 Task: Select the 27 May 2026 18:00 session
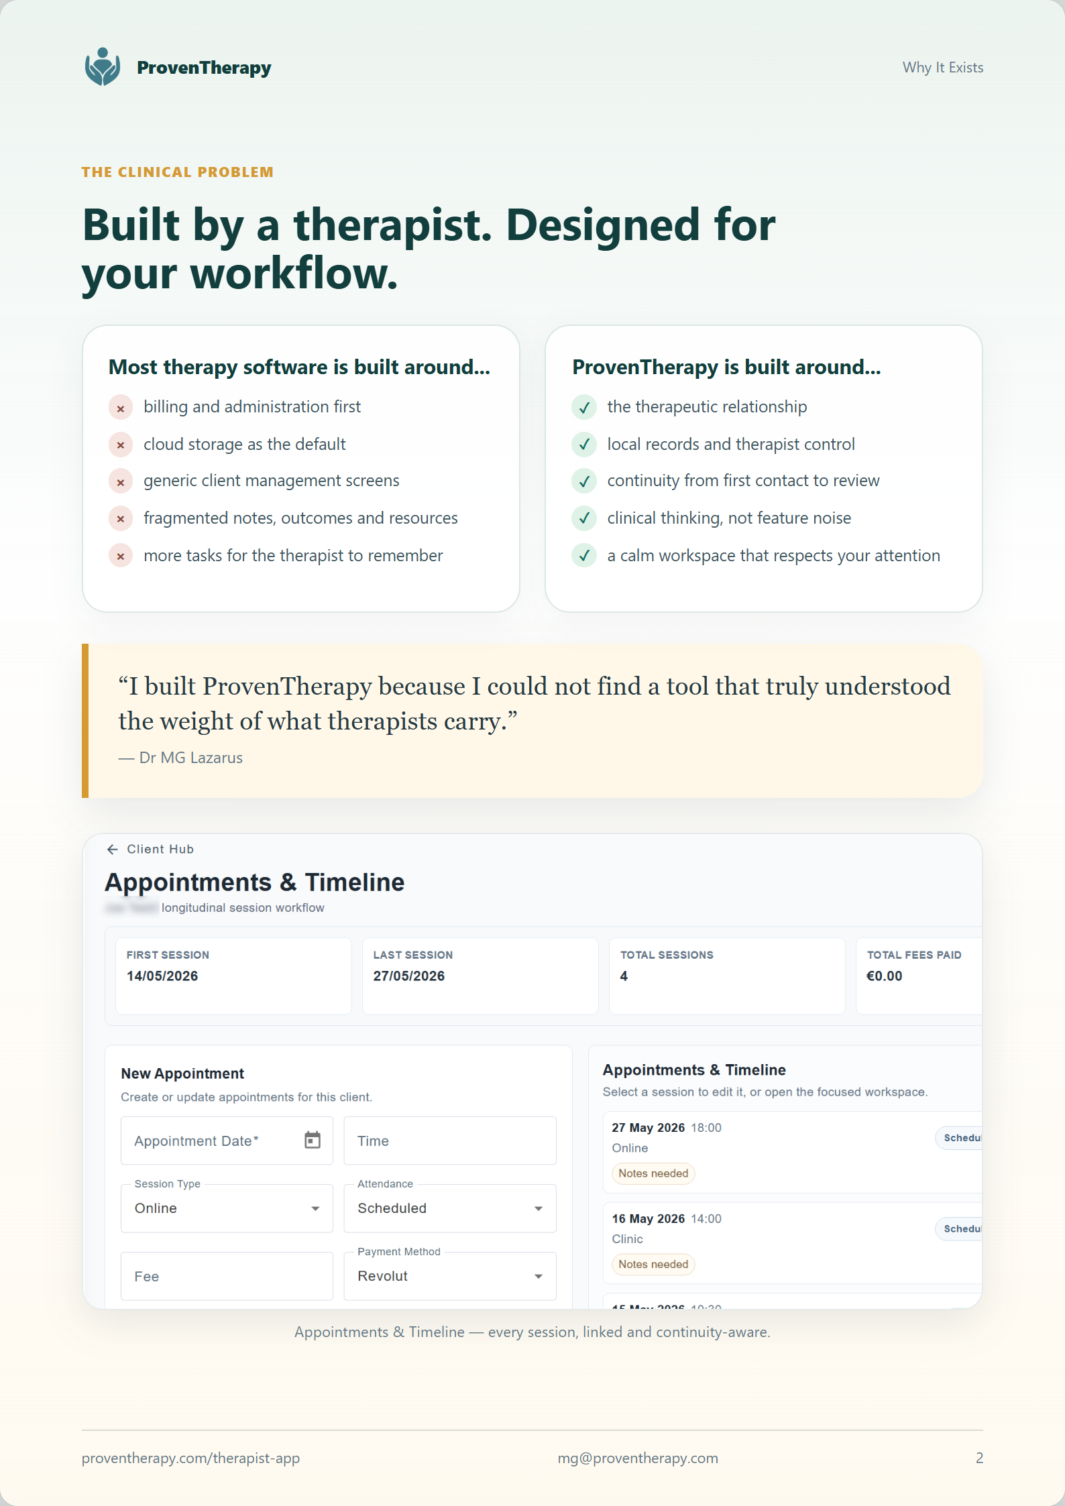point(793,1152)
